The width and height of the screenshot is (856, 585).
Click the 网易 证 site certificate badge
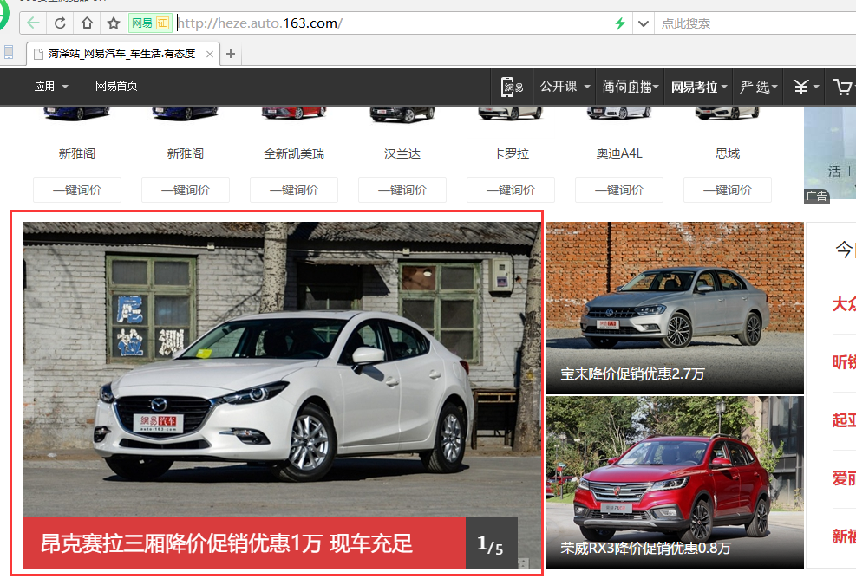pos(150,23)
